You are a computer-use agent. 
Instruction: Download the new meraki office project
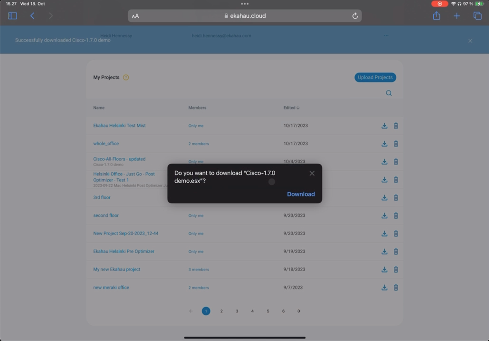click(x=384, y=288)
